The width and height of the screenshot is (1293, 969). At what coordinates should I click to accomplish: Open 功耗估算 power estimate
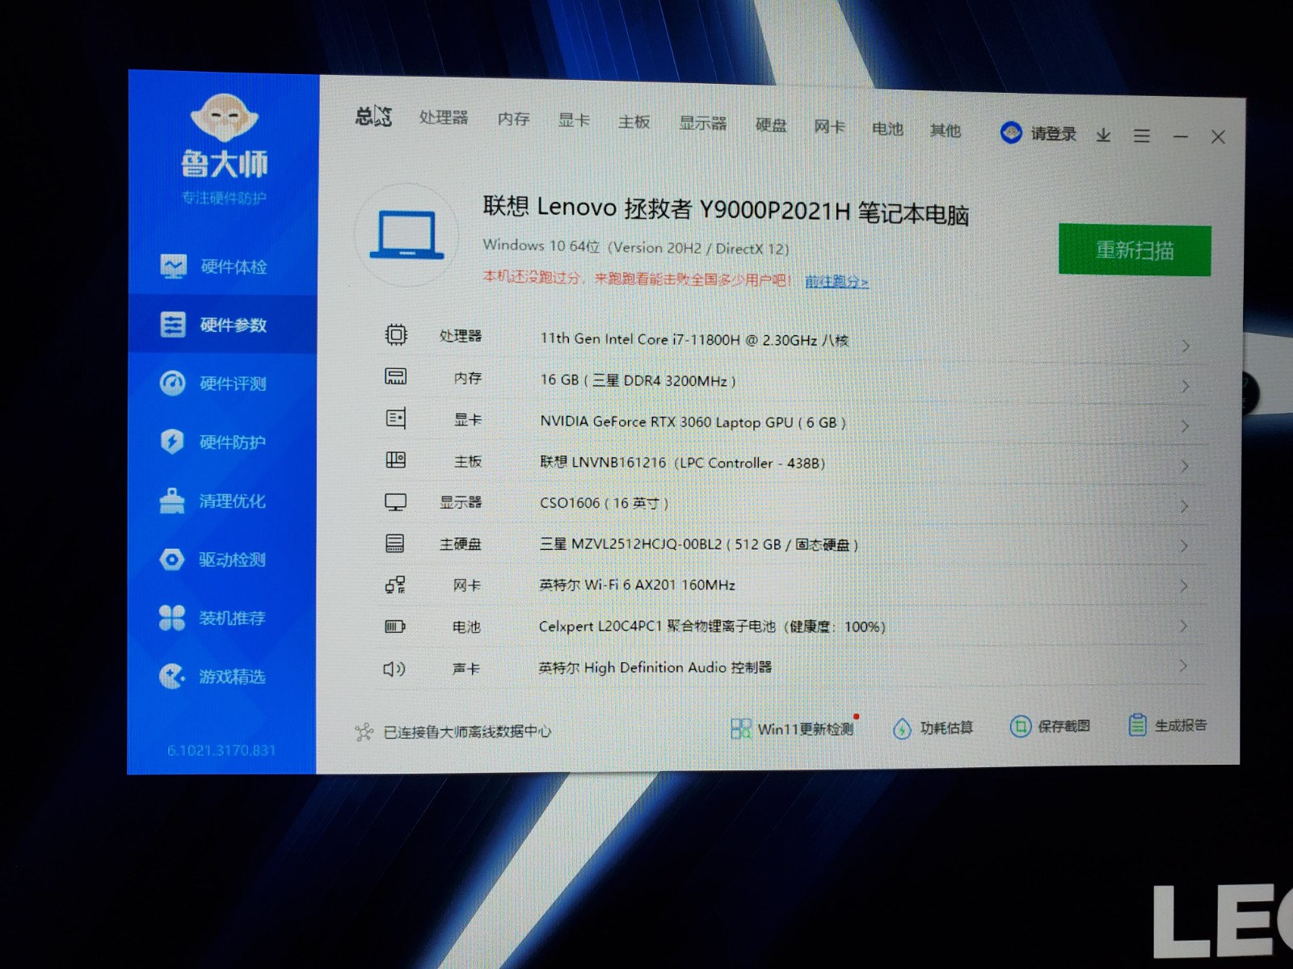tap(933, 728)
